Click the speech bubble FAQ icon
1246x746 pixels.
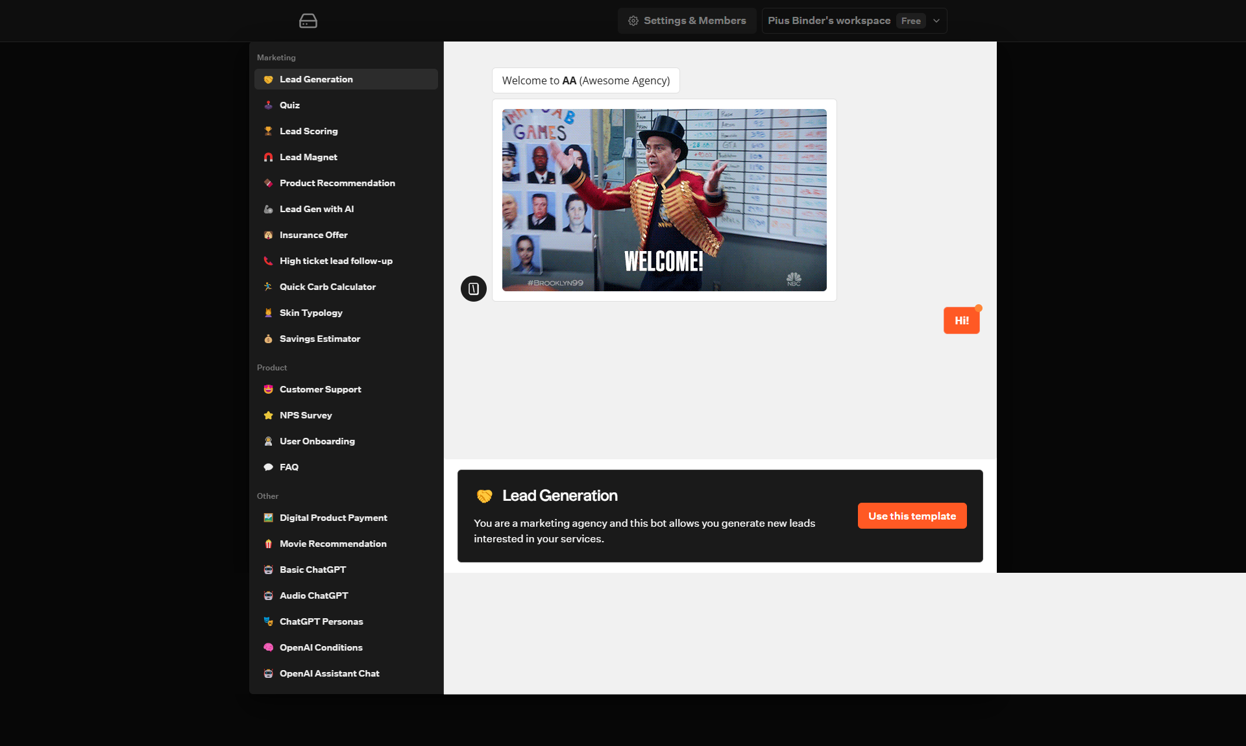(268, 467)
